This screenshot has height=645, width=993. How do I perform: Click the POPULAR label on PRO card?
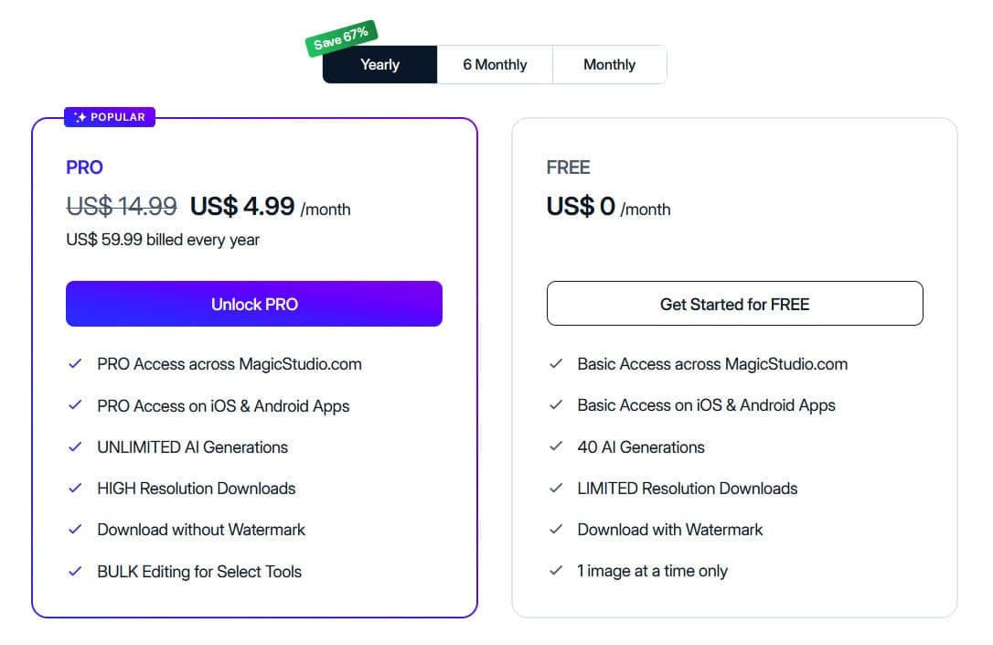pos(118,117)
